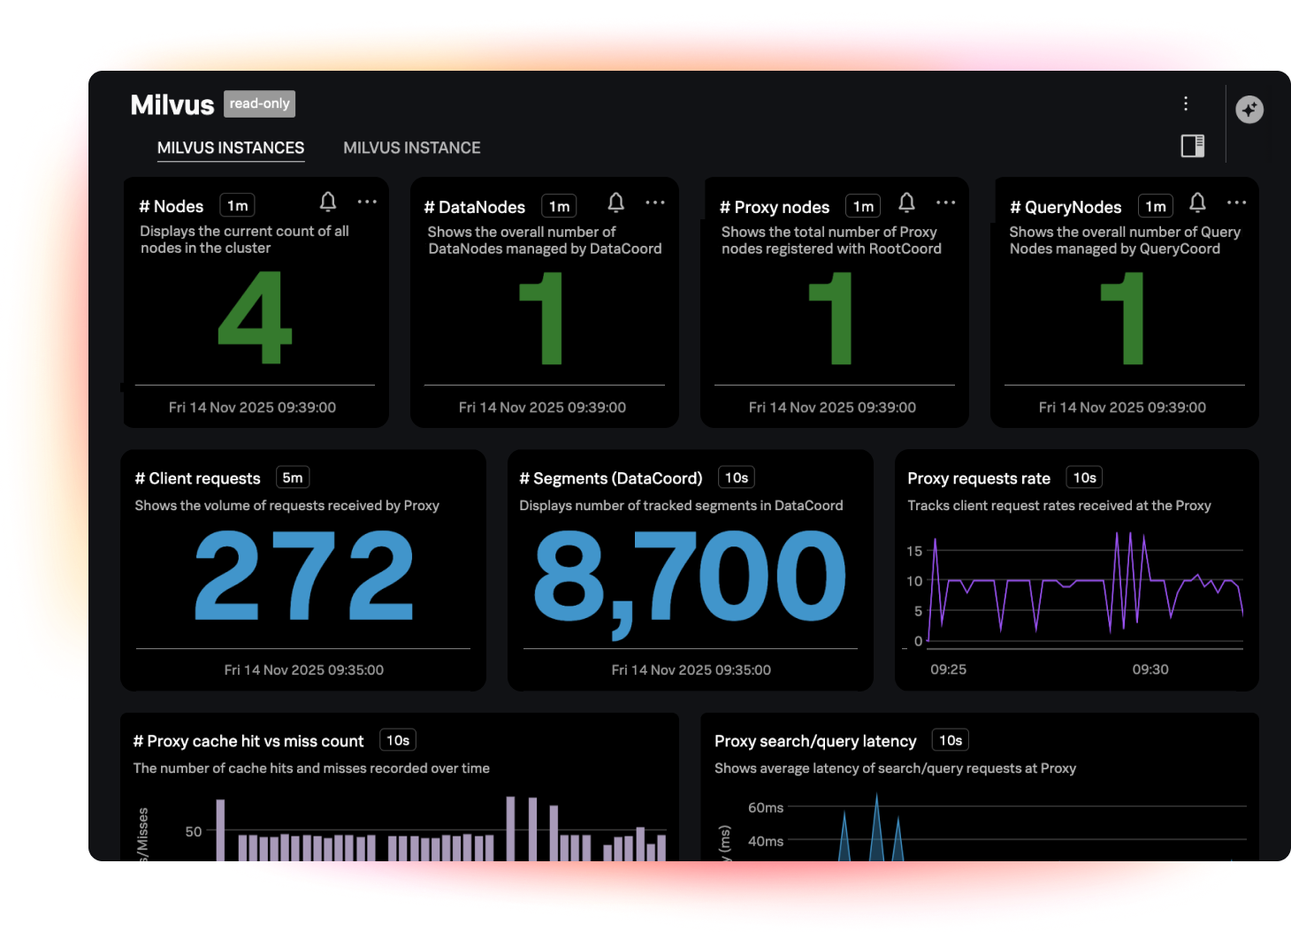Click the 10s badge on # Segments (DataCoord)
The image size is (1291, 932).
[737, 477]
